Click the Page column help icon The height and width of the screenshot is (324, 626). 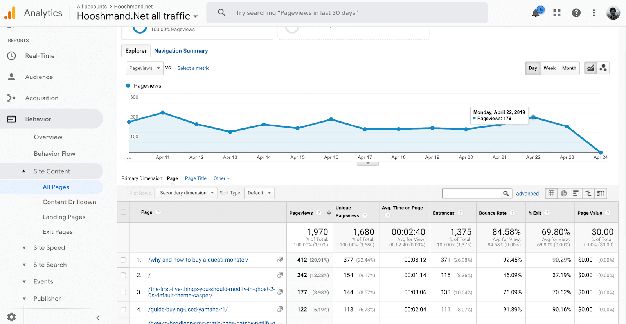(x=158, y=212)
